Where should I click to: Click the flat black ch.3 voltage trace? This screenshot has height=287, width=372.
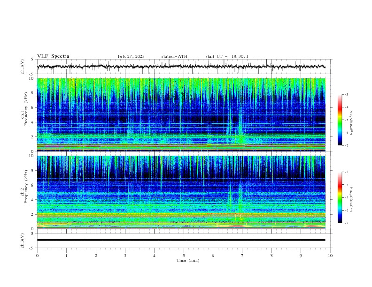coord(181,240)
